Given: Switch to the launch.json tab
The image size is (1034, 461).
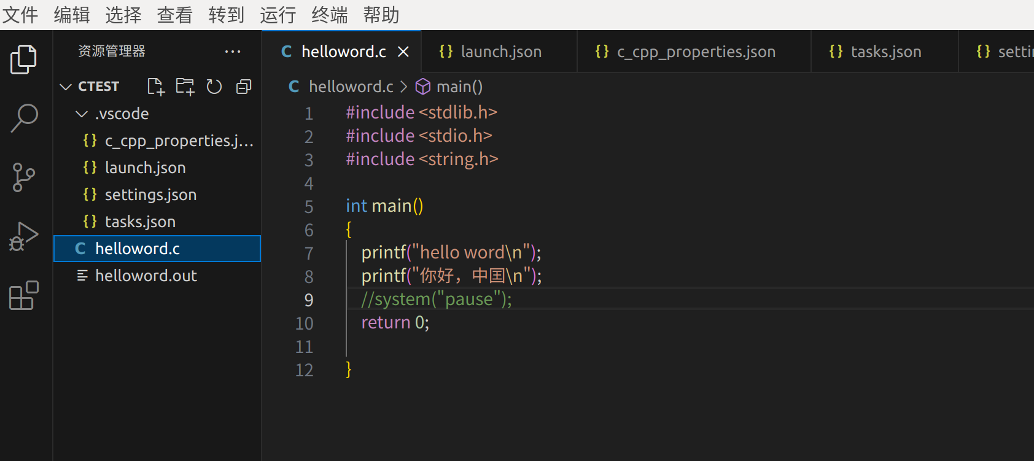Looking at the screenshot, I should 500,52.
